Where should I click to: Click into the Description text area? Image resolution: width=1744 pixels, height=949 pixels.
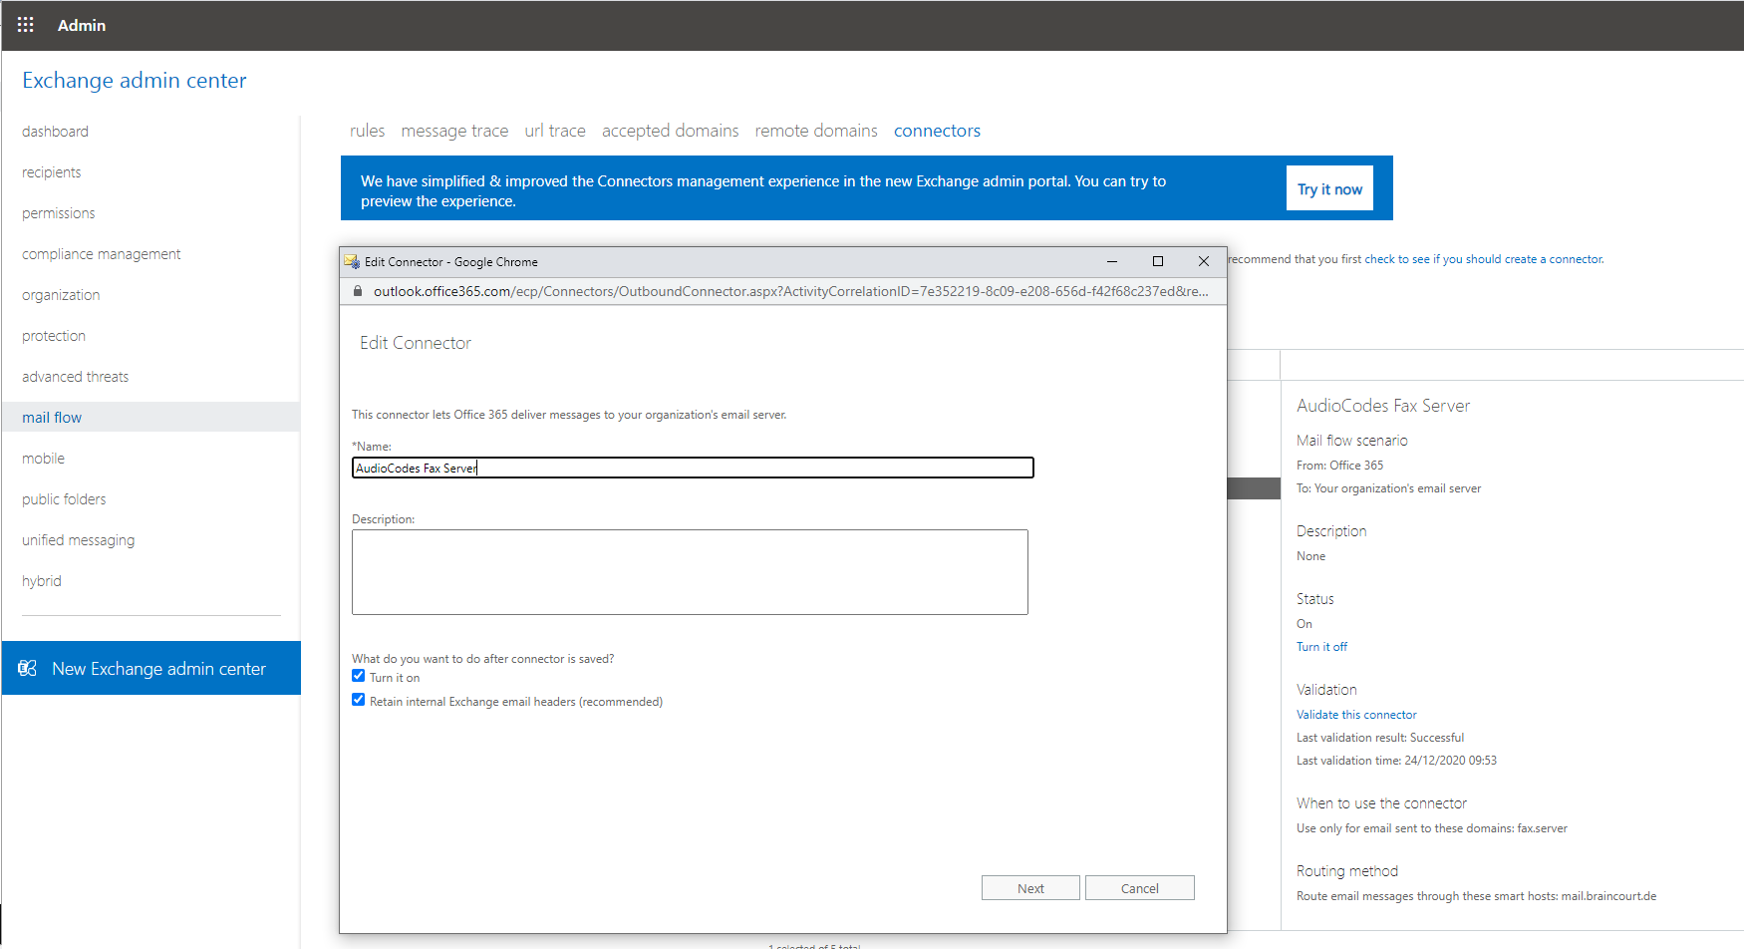690,572
